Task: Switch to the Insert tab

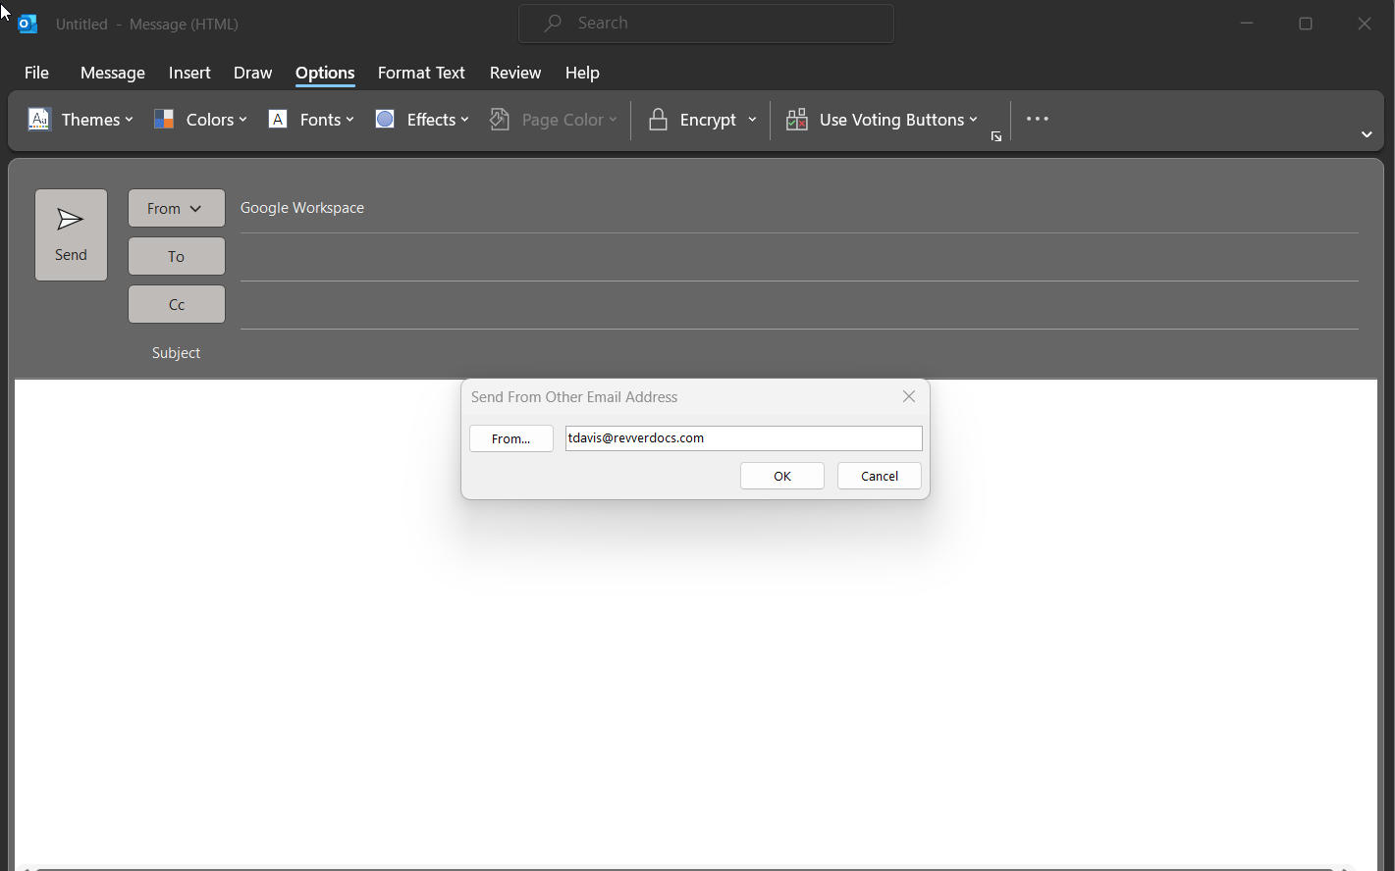Action: click(189, 73)
